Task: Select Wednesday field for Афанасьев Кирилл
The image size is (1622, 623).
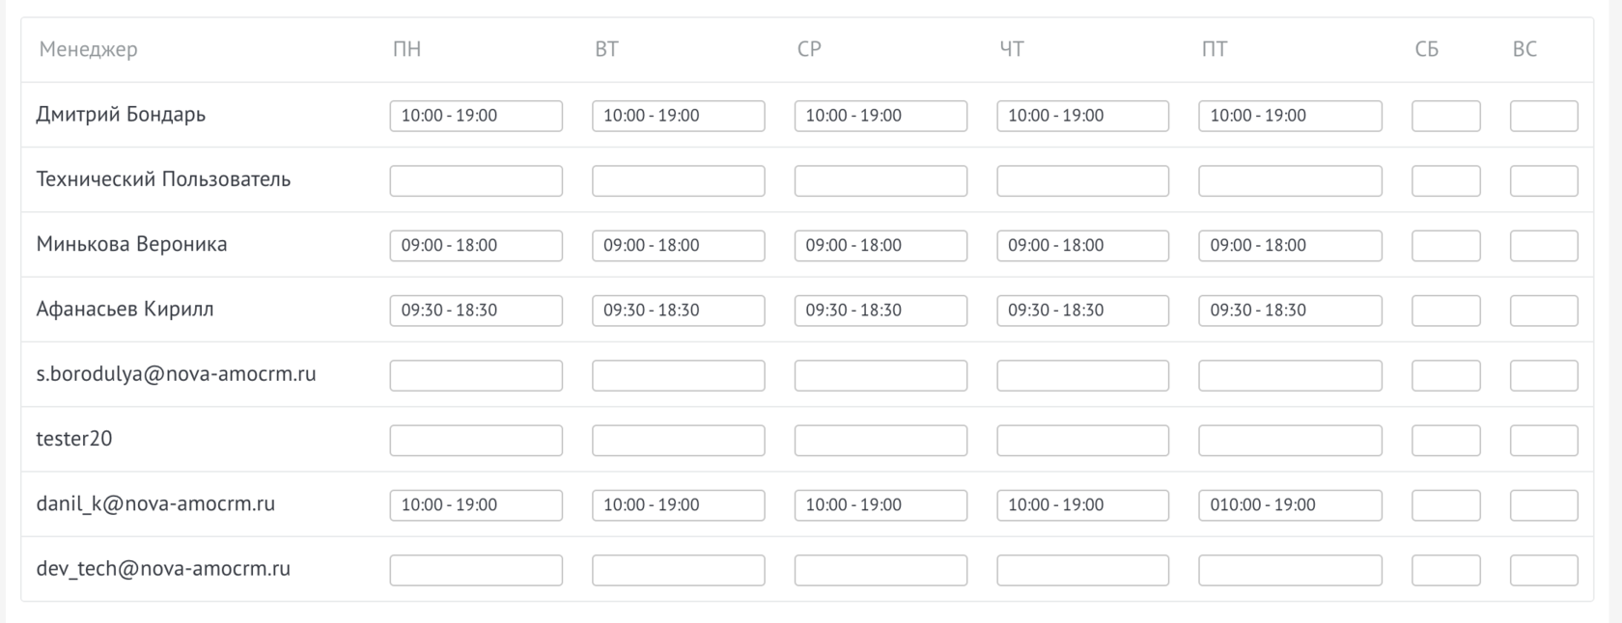Action: click(x=881, y=311)
